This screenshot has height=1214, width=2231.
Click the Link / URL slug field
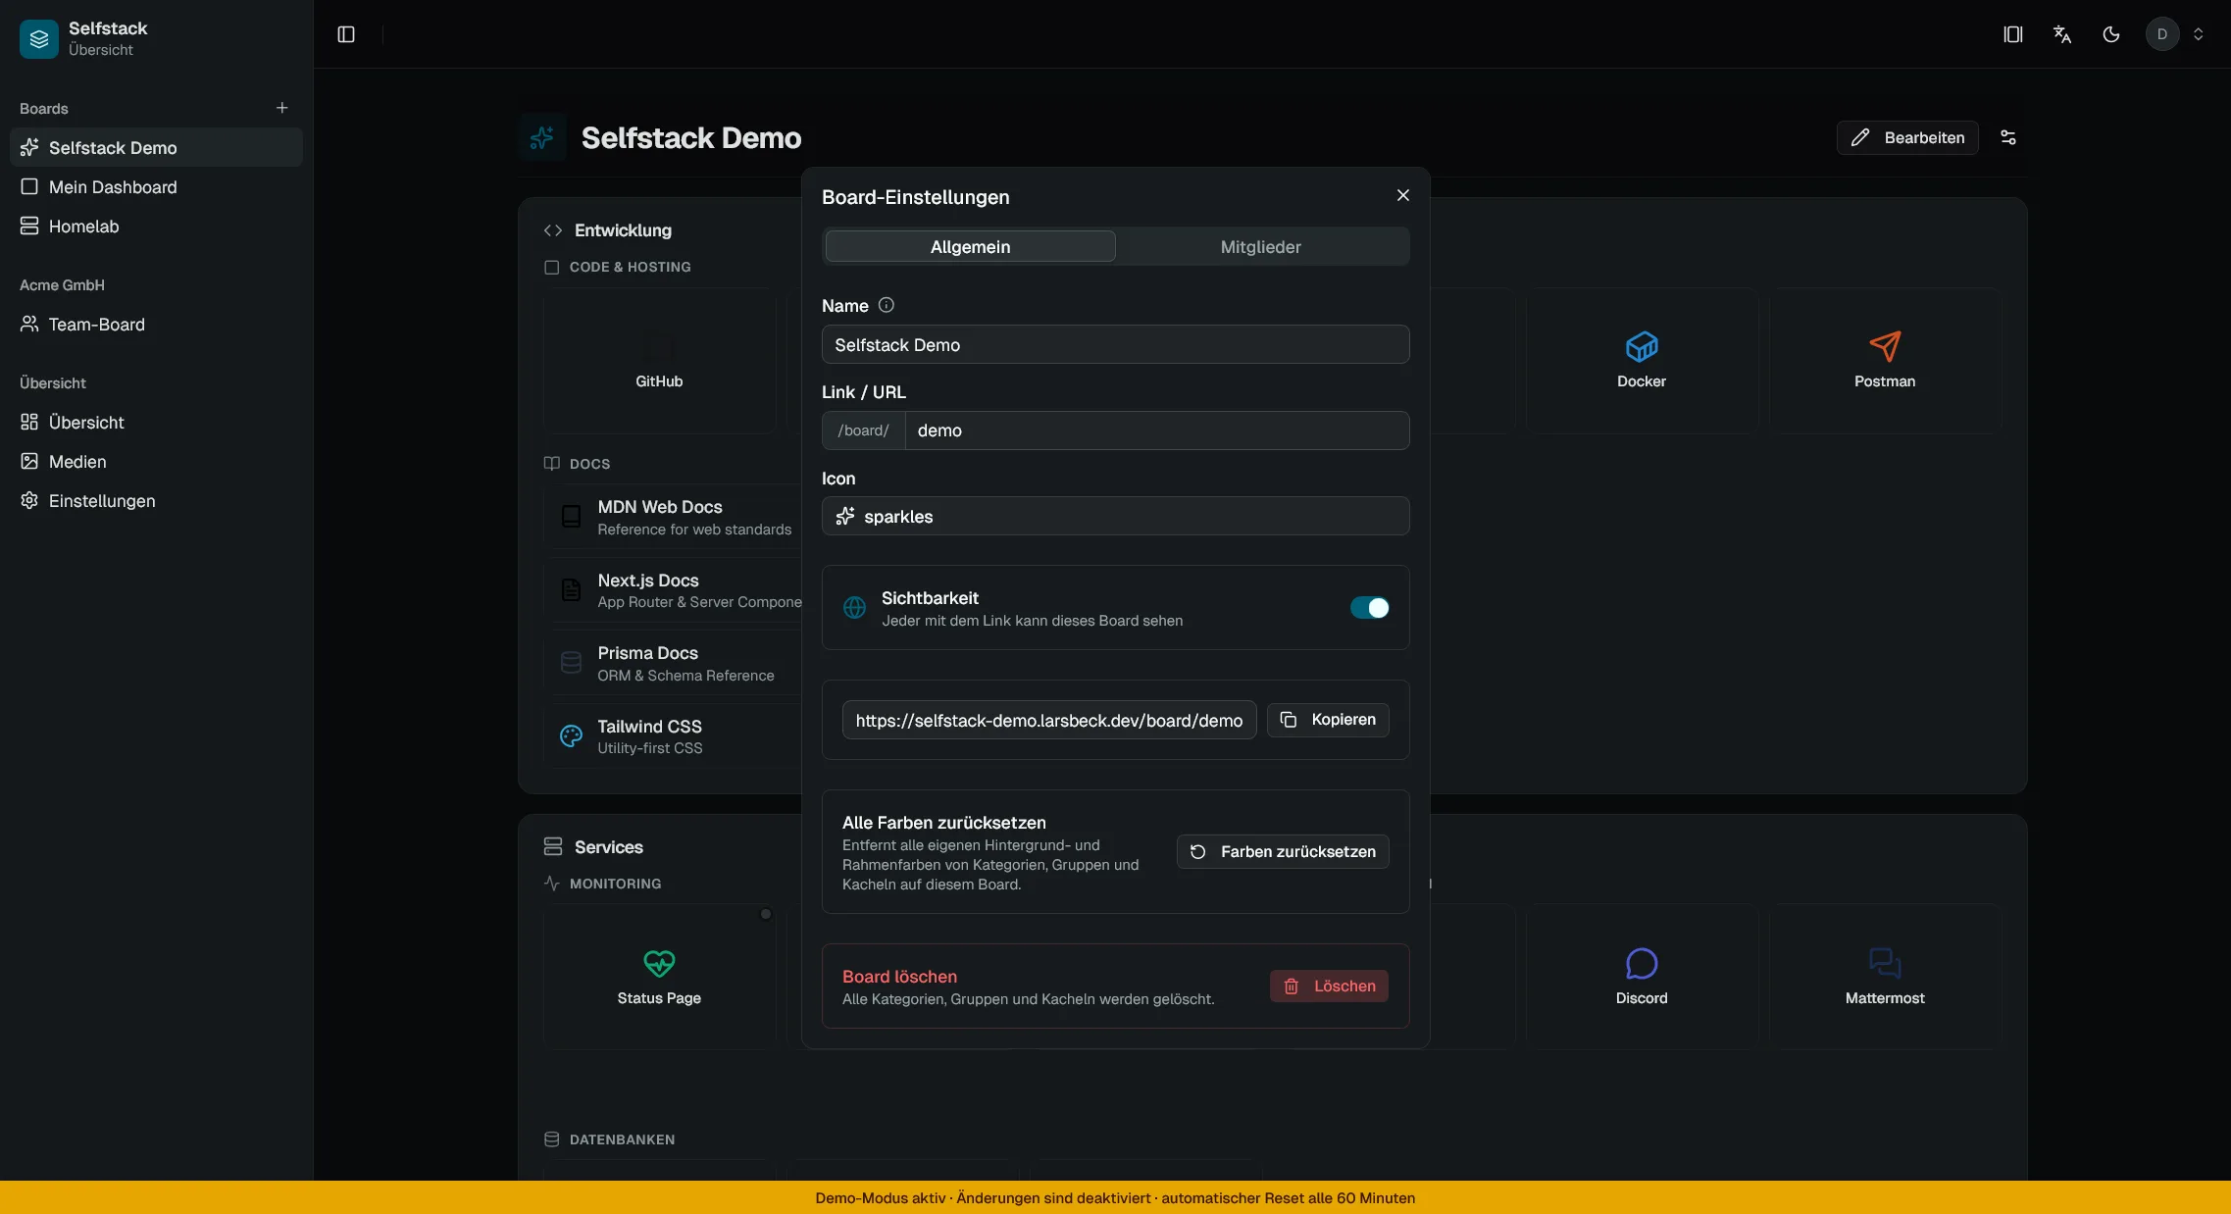1157,430
